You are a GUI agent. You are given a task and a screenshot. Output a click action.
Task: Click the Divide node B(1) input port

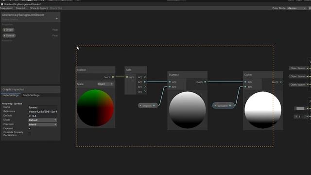coord(245,87)
